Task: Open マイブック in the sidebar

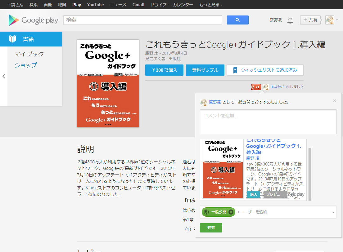Action: tap(29, 54)
